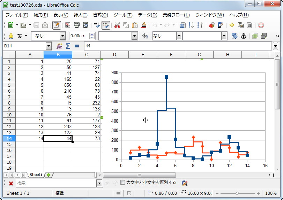The height and width of the screenshot is (200, 283).
Task: Add a new sheet with plus tab
Action: pos(49,175)
